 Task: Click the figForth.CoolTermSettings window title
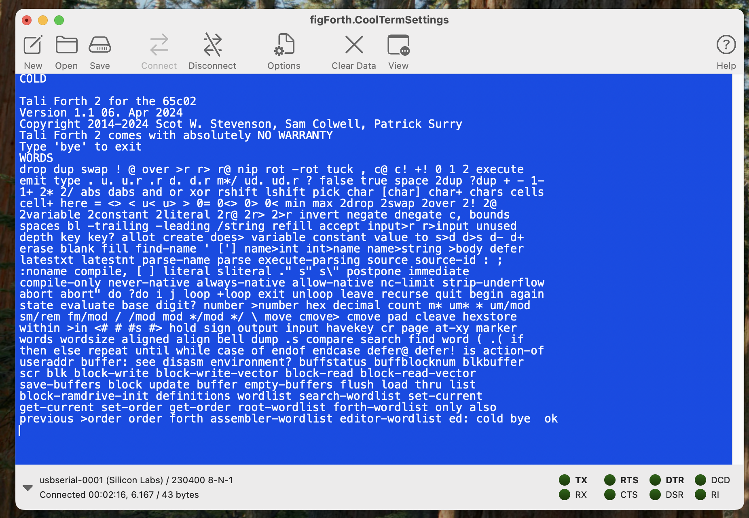(x=379, y=20)
